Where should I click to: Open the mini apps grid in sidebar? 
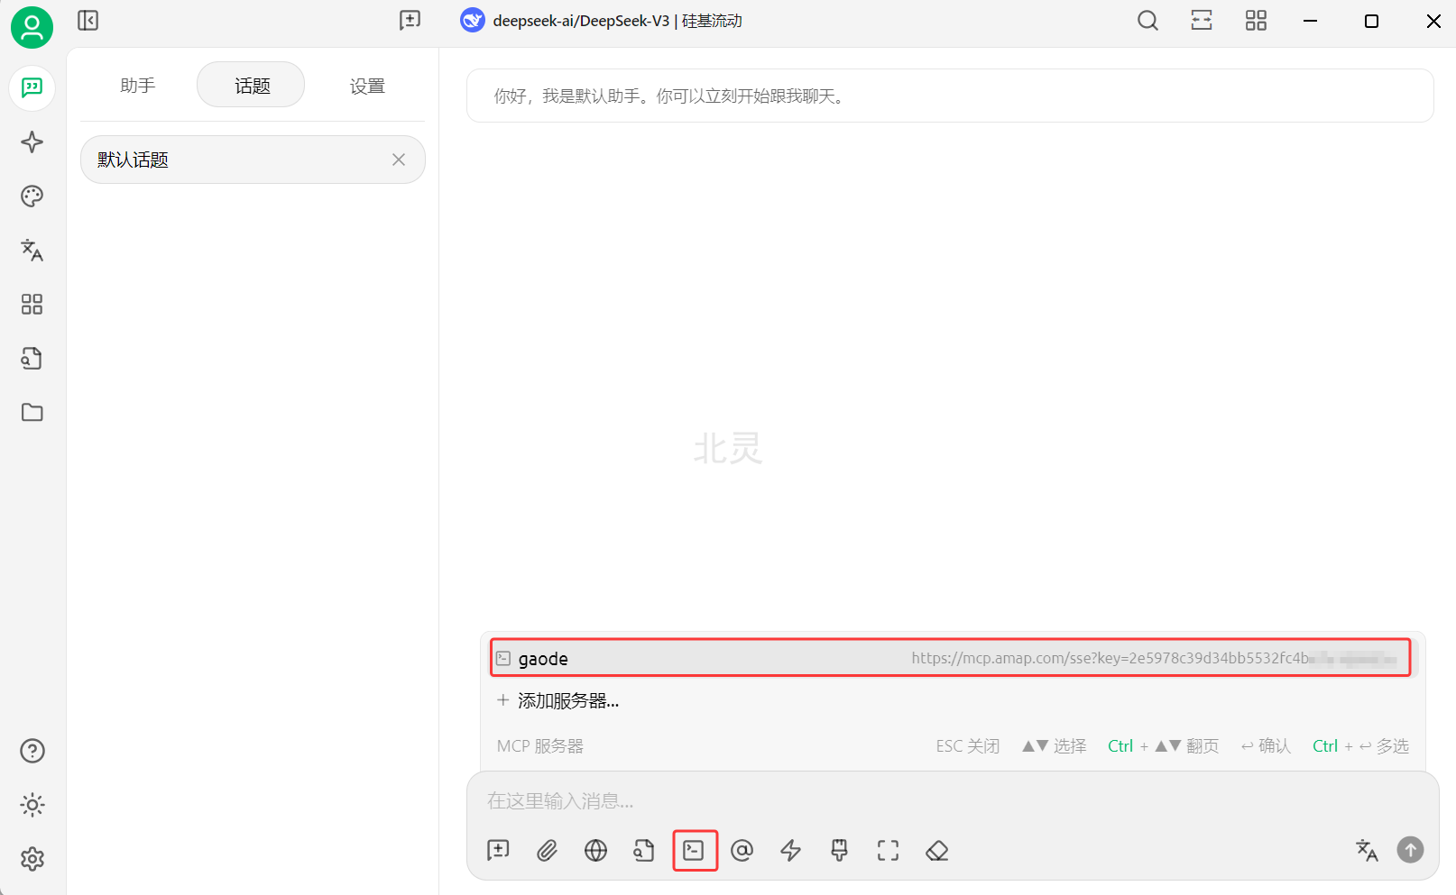click(32, 304)
